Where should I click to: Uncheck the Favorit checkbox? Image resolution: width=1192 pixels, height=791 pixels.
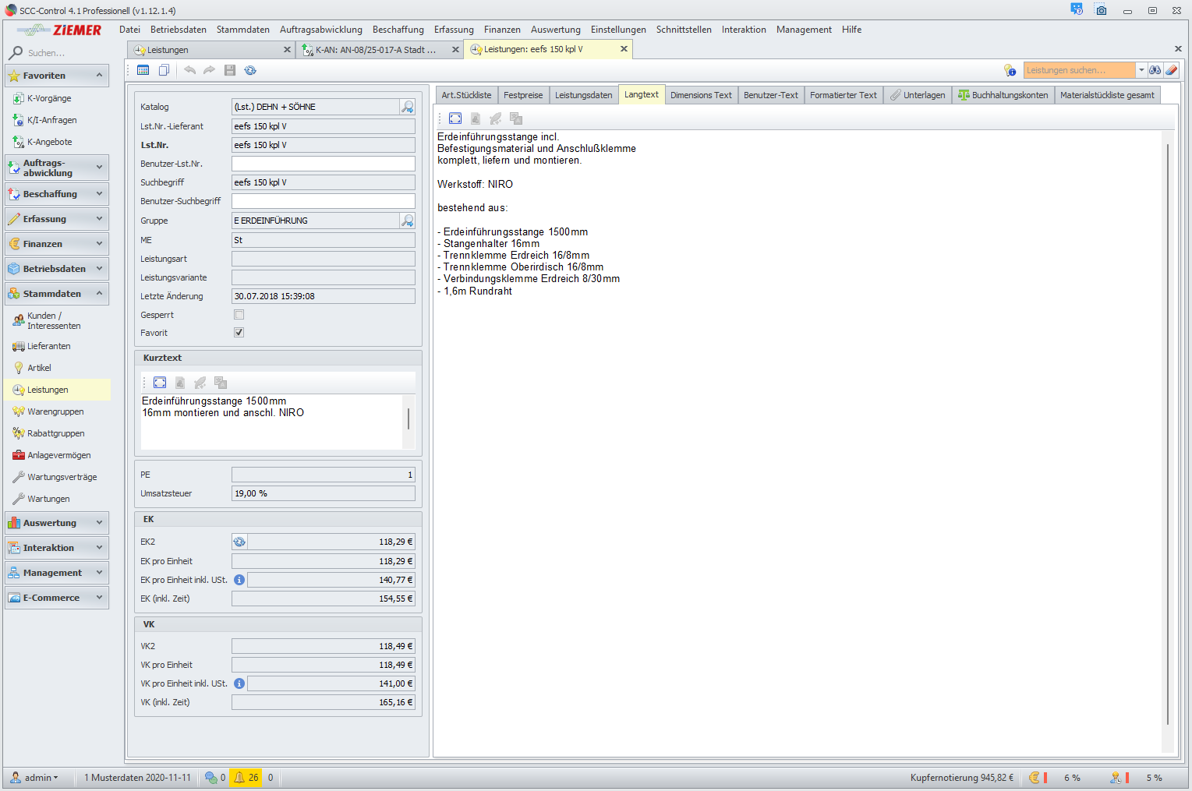[x=239, y=333]
